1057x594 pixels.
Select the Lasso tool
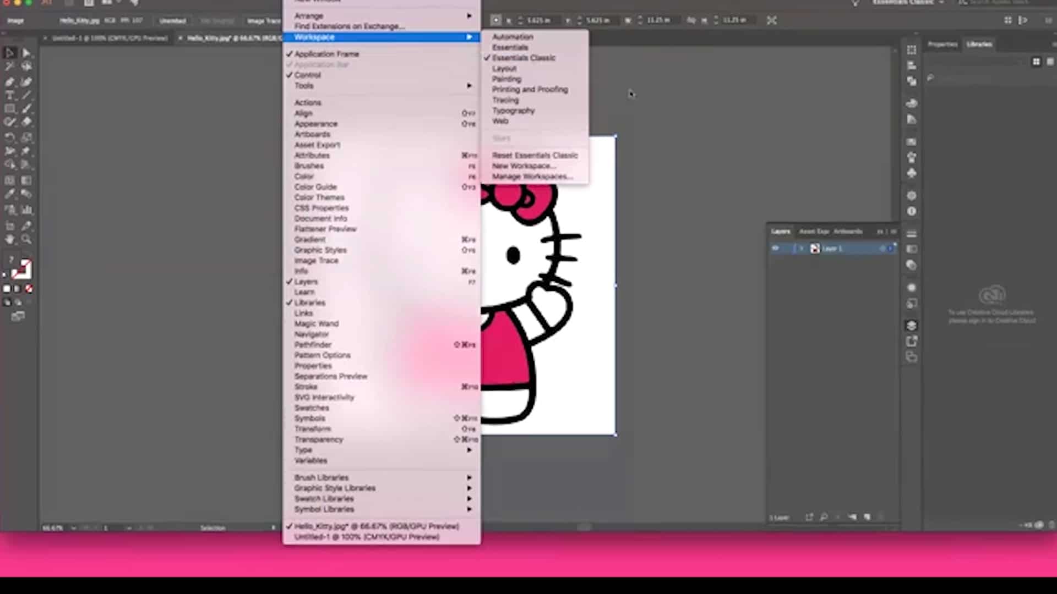26,67
